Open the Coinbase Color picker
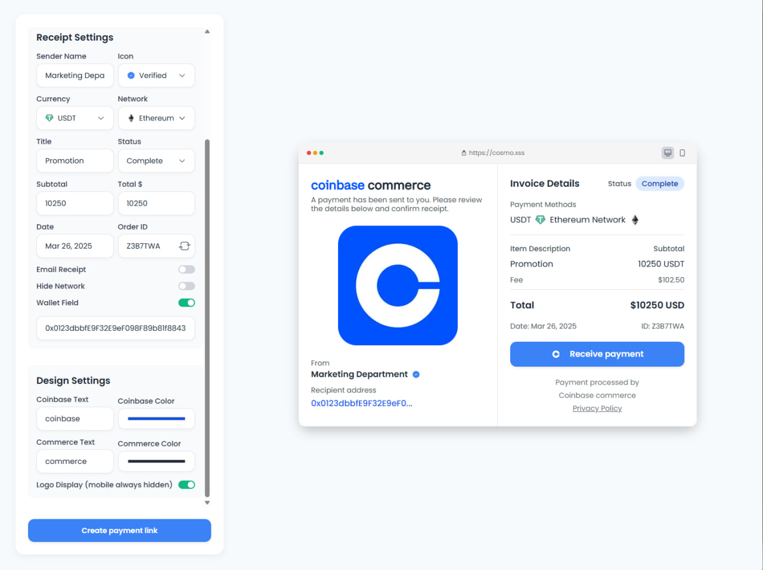Image resolution: width=763 pixels, height=570 pixels. pos(156,419)
